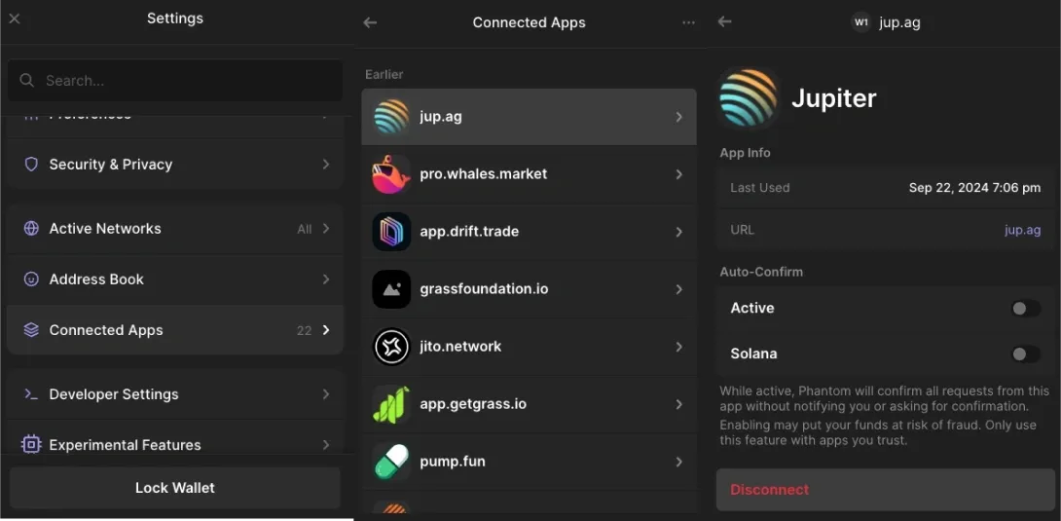Click the app.drift.trade logo icon
This screenshot has width=1061, height=521.
click(391, 232)
